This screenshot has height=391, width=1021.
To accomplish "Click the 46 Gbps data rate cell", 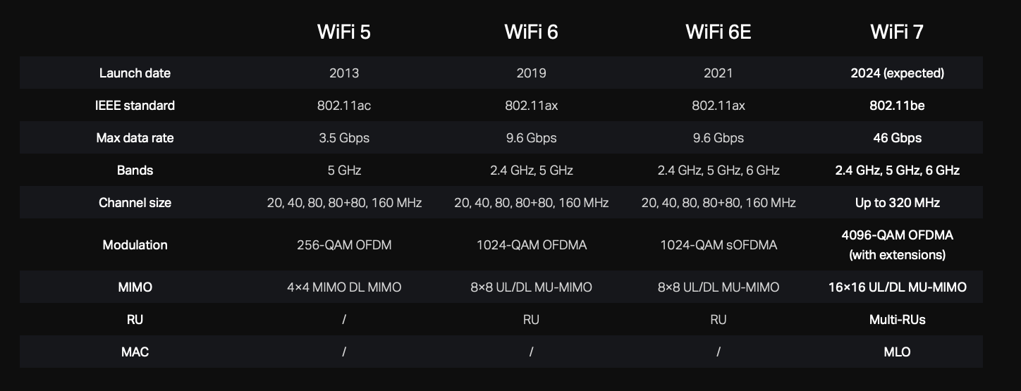I will pyautogui.click(x=897, y=138).
